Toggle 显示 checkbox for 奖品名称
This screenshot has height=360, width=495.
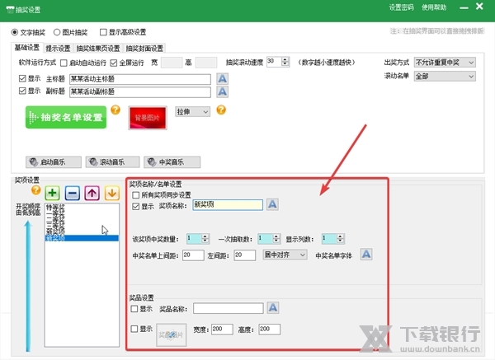coord(134,309)
